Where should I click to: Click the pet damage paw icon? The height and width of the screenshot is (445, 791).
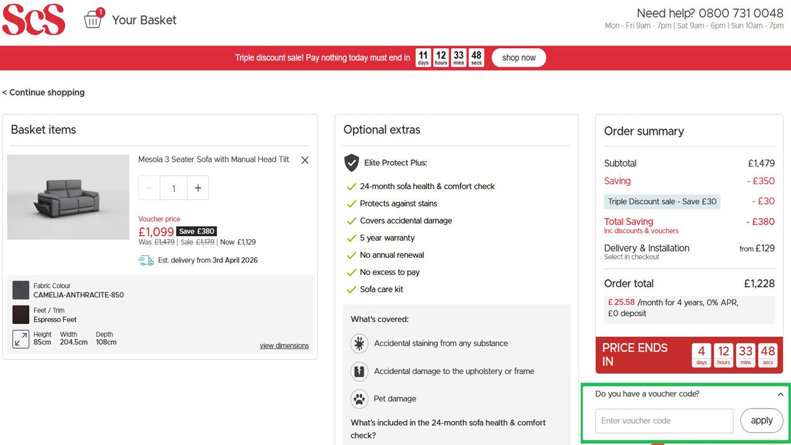(x=359, y=399)
